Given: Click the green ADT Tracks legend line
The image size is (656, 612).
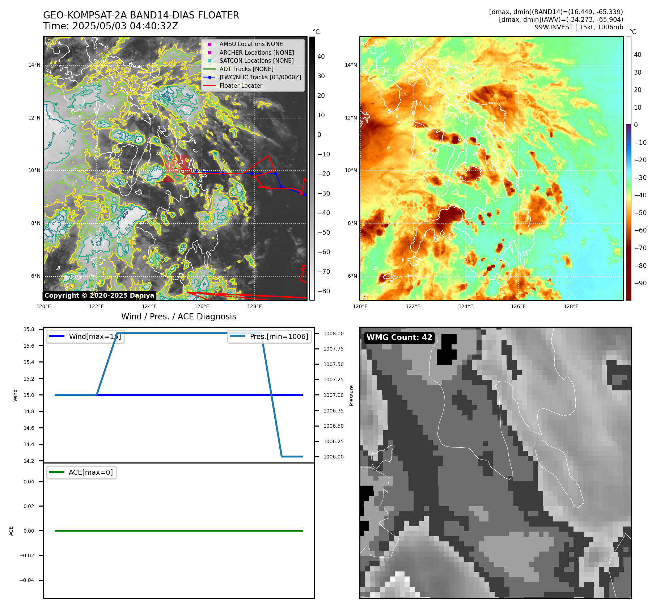Looking at the screenshot, I should point(210,69).
